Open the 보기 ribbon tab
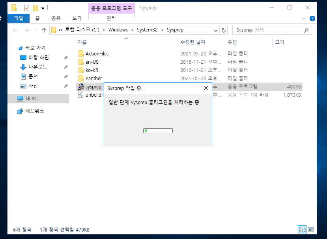 [77, 18]
